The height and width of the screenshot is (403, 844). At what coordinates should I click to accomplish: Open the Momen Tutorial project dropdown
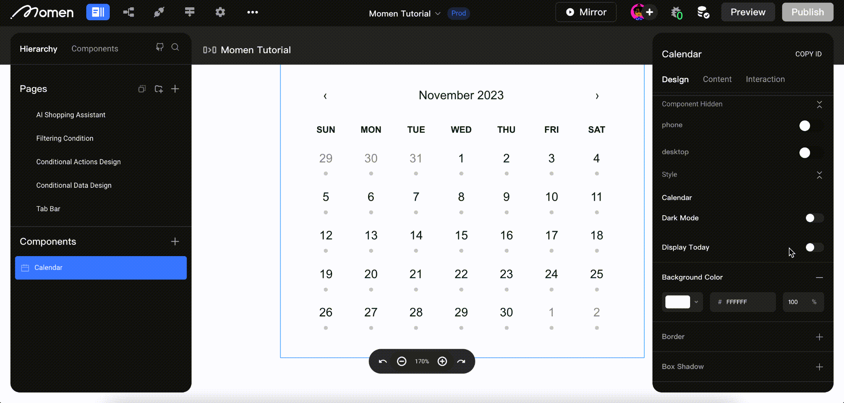(x=405, y=13)
